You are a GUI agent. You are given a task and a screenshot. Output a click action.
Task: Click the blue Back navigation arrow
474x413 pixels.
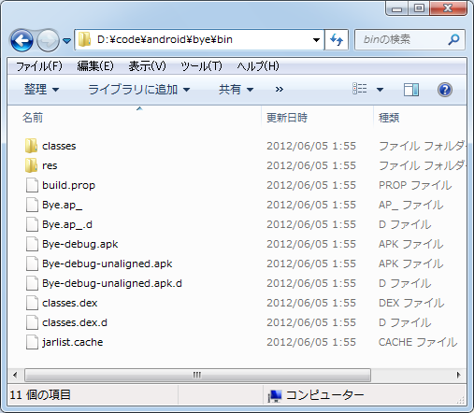point(22,40)
